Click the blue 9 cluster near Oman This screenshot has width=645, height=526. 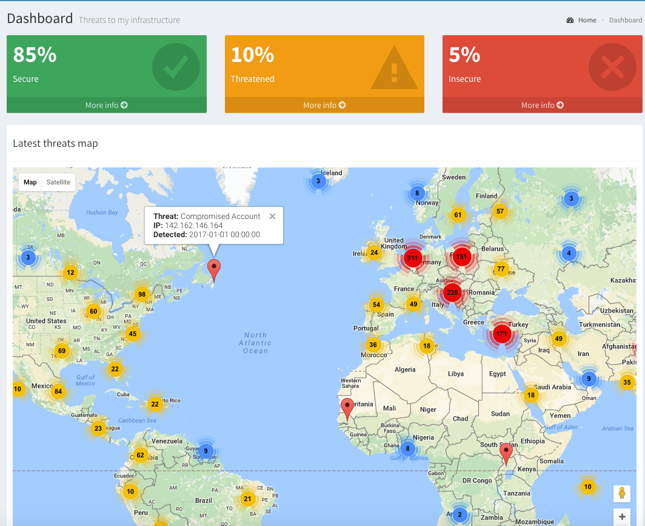pos(587,379)
